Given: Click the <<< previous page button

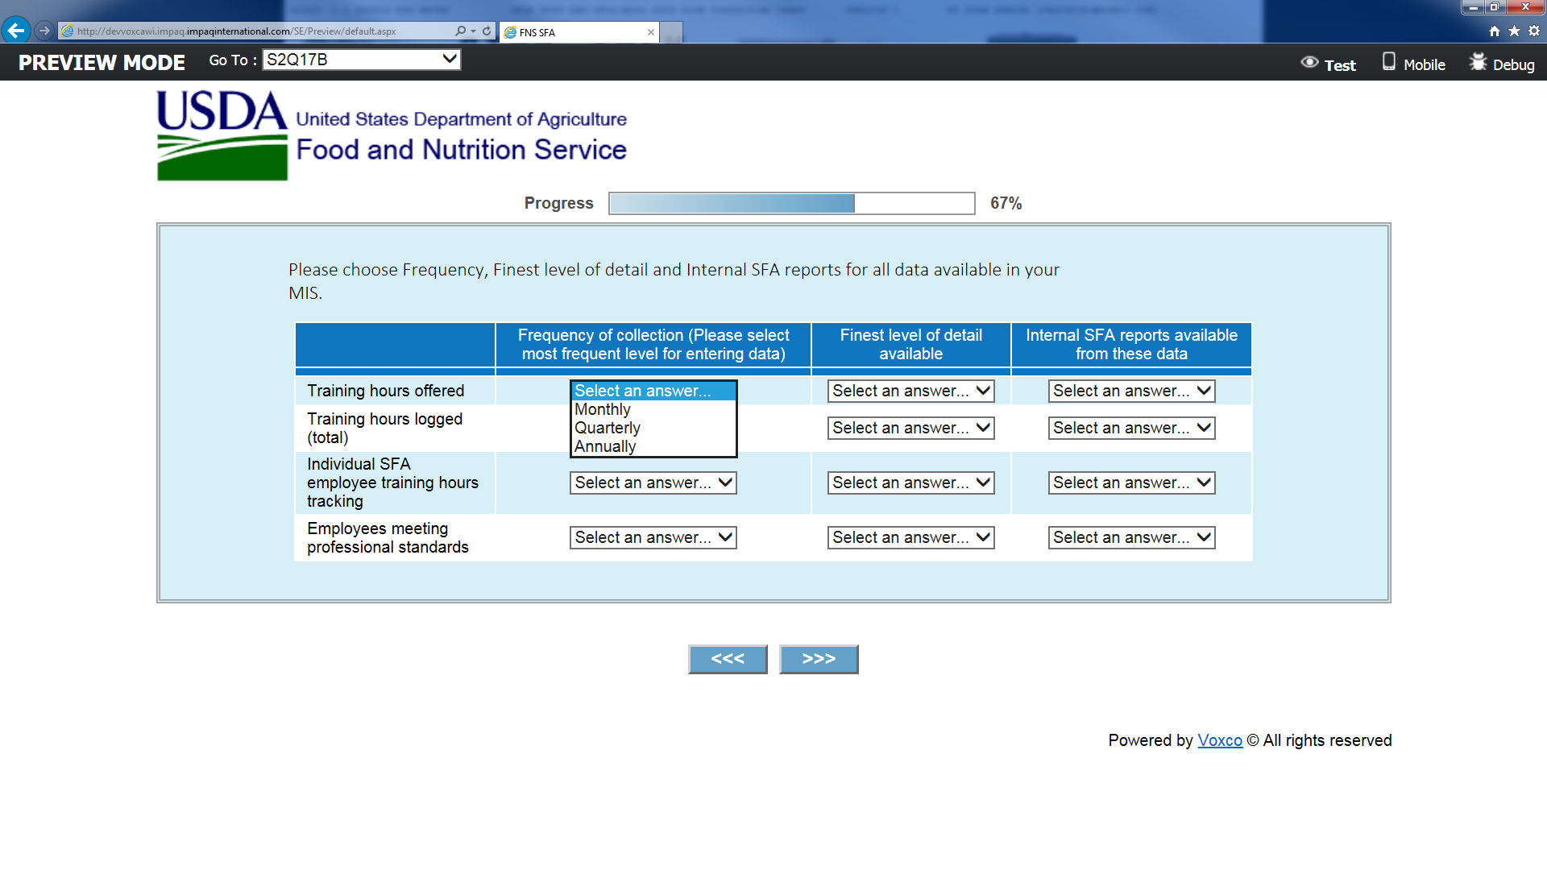Looking at the screenshot, I should (x=728, y=659).
